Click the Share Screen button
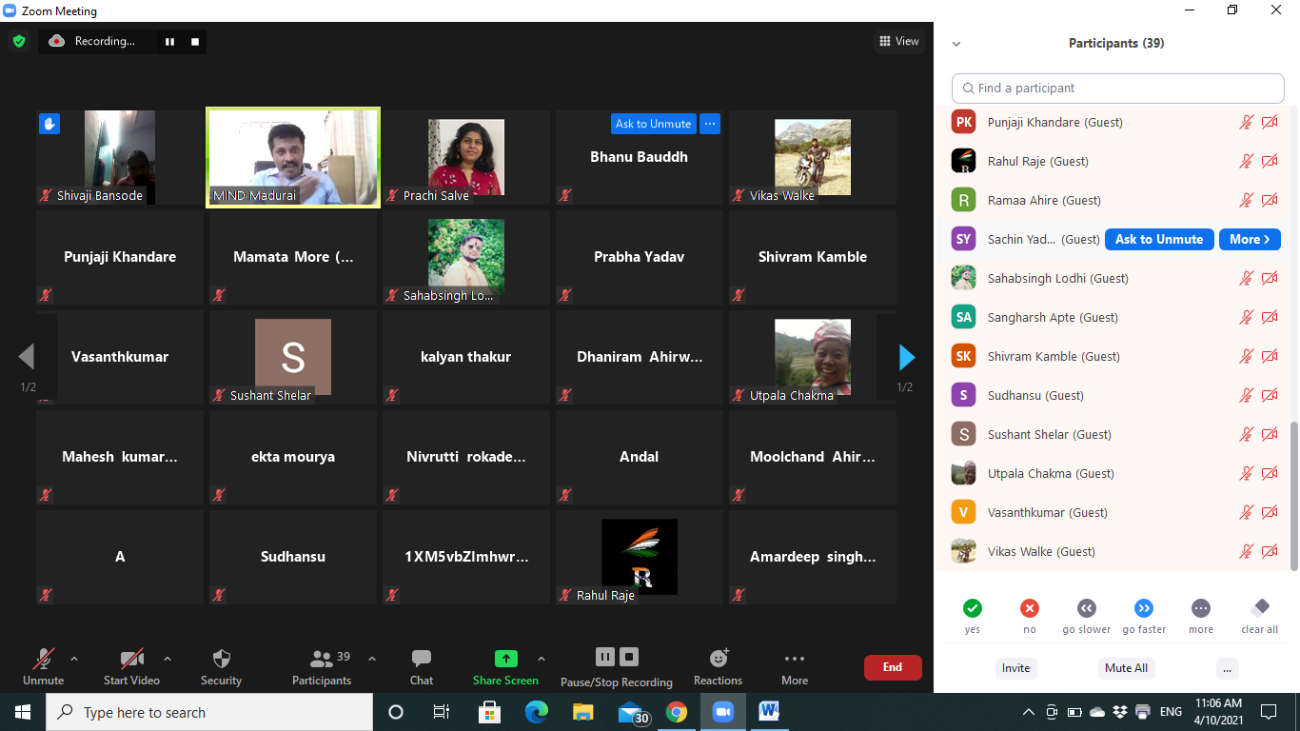1300x731 pixels. [x=505, y=666]
